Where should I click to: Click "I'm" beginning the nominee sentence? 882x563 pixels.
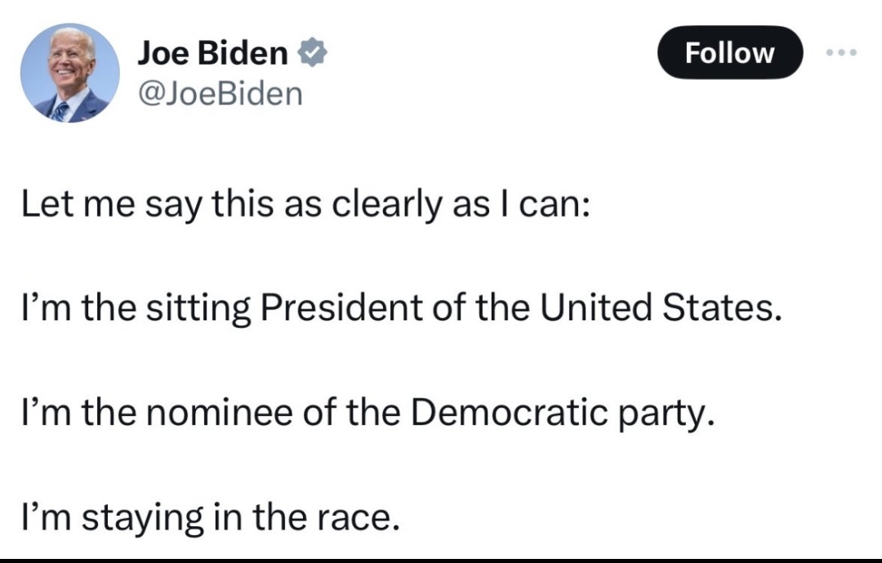[46, 412]
